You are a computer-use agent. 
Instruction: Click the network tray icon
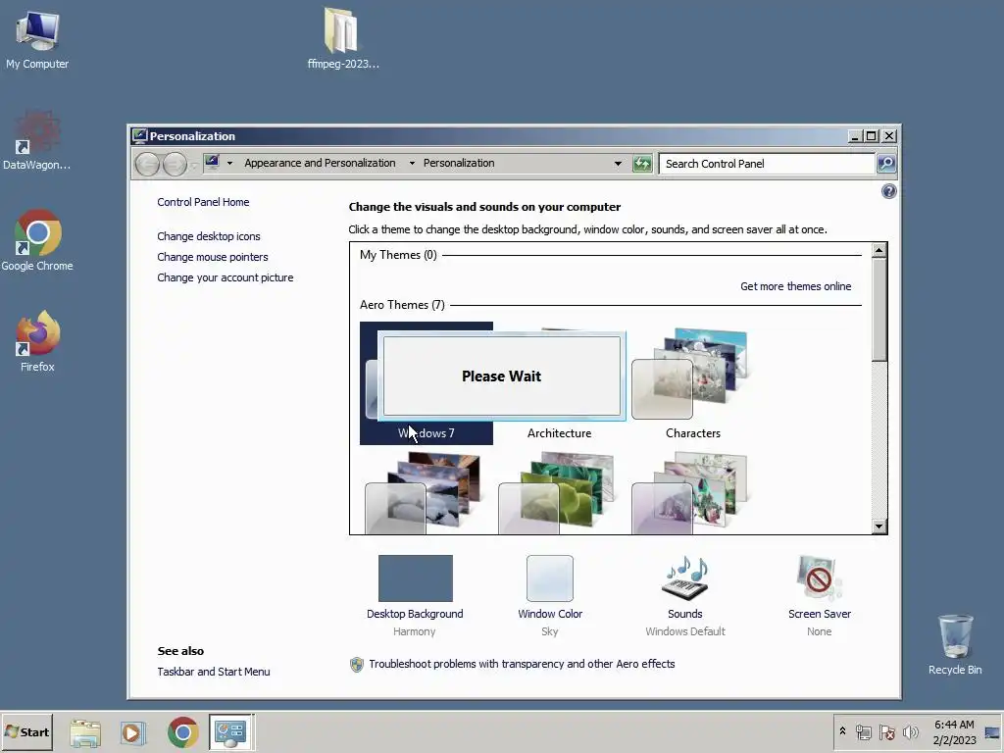point(864,731)
